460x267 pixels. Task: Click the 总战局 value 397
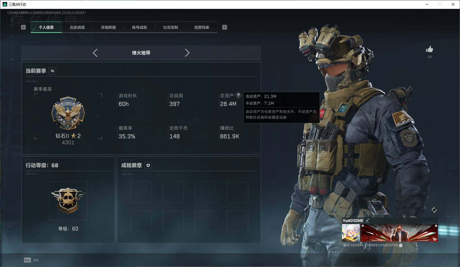click(175, 104)
